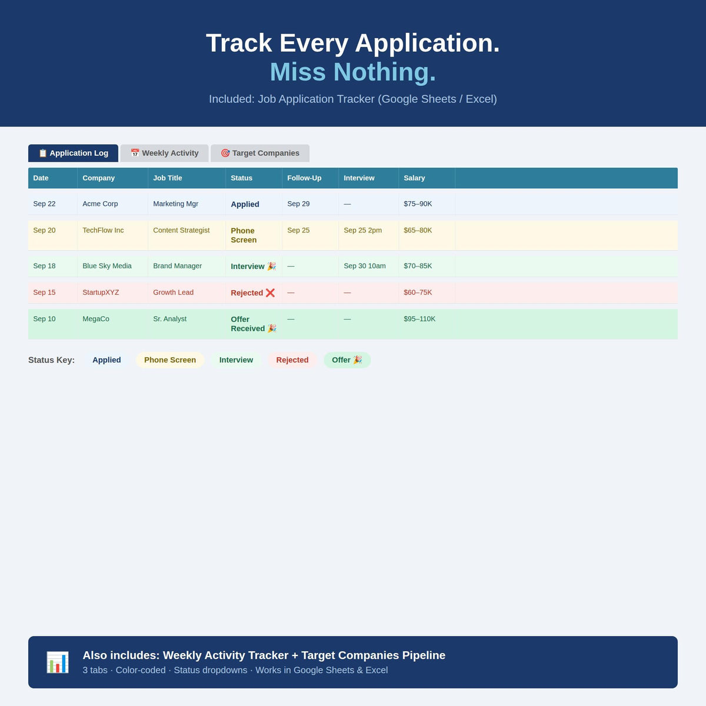Click the $70–85K salary cell
706x706 pixels.
tap(427, 266)
